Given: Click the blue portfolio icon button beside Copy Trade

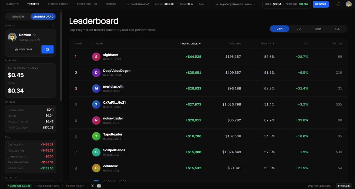Looking at the screenshot, I should pyautogui.click(x=47, y=49).
